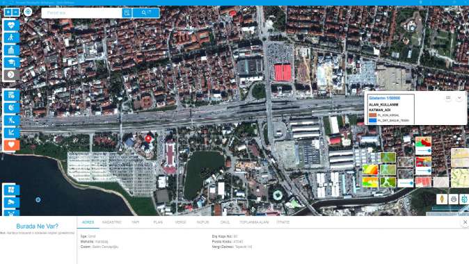Switch to the İTFAİYE tab
Viewport: 469px width, 264px height.
(283, 222)
